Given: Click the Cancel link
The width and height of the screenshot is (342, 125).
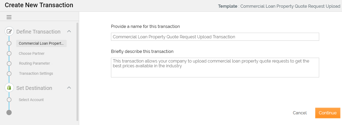Looking at the screenshot, I should click(300, 113).
